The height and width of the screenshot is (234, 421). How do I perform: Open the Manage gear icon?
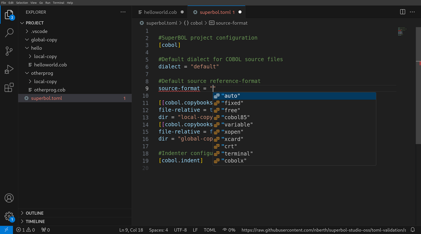coord(9,216)
